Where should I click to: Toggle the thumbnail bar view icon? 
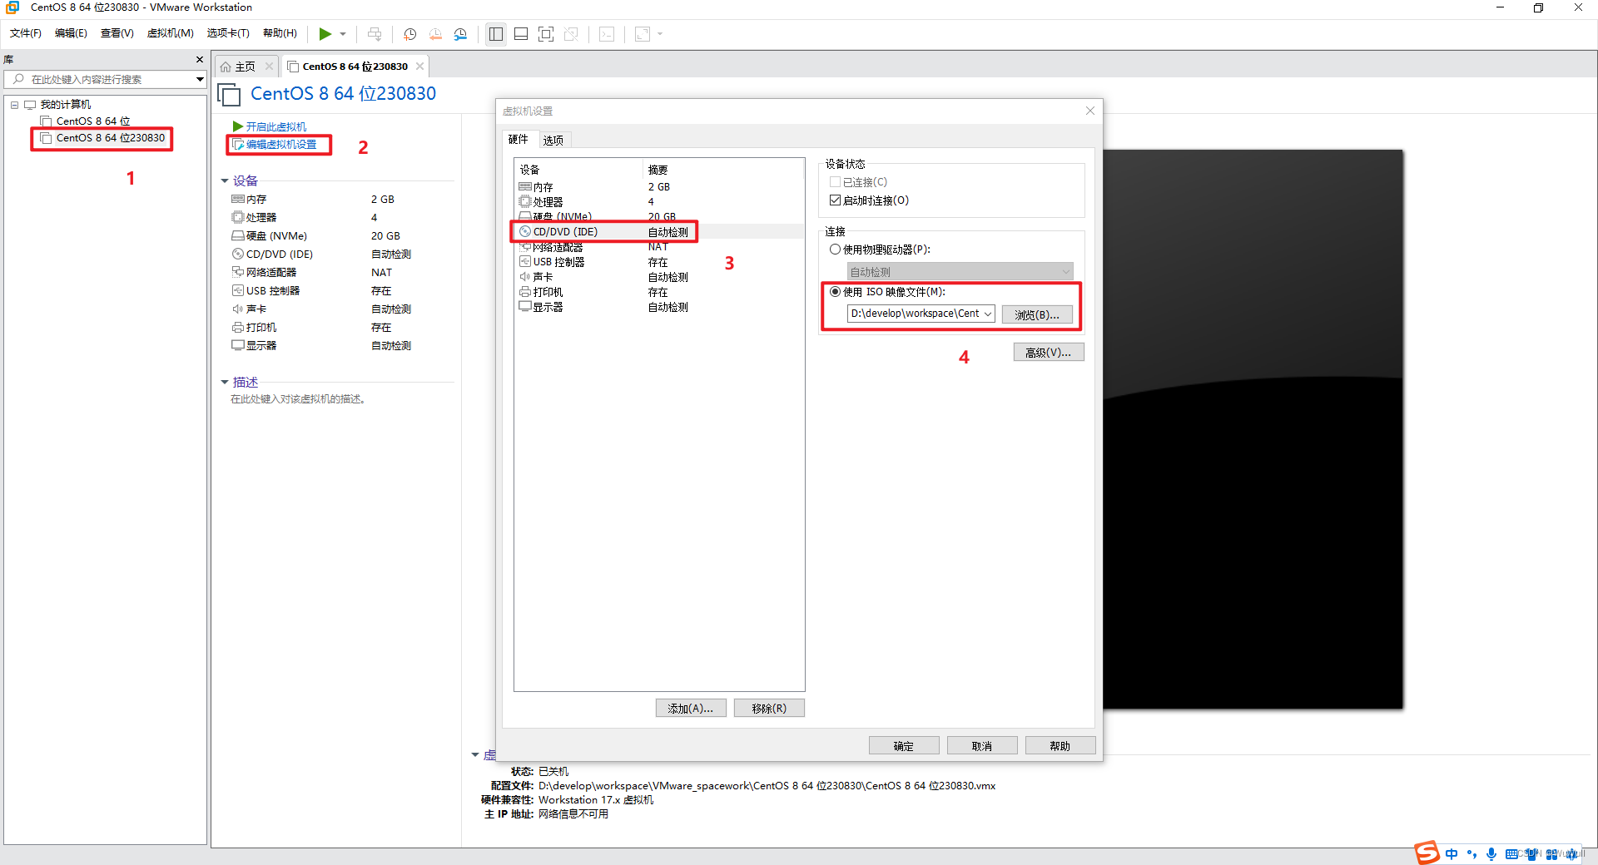point(521,34)
